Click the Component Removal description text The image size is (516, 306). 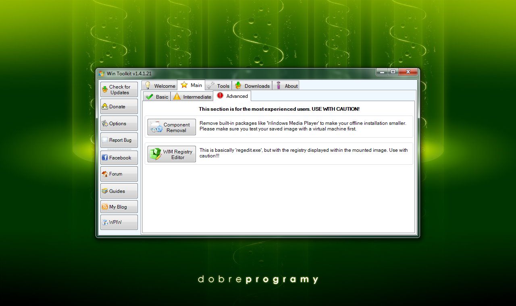pos(303,126)
